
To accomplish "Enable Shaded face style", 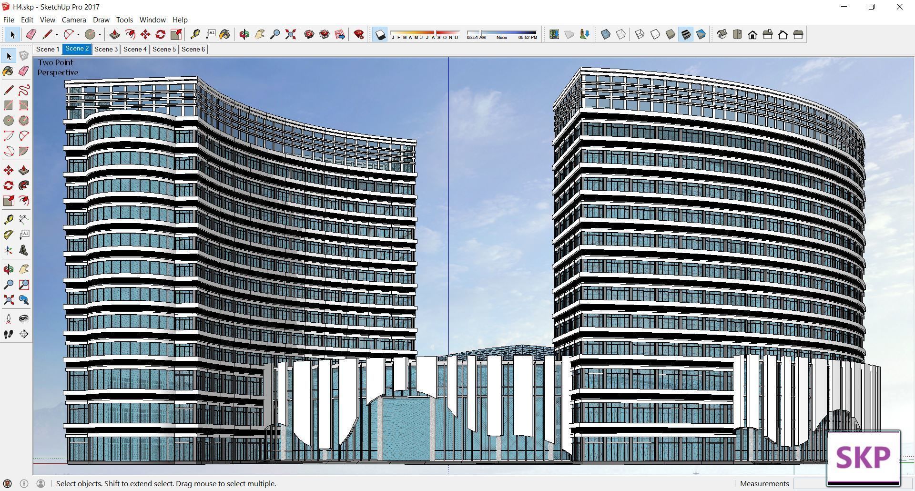I will click(x=671, y=34).
